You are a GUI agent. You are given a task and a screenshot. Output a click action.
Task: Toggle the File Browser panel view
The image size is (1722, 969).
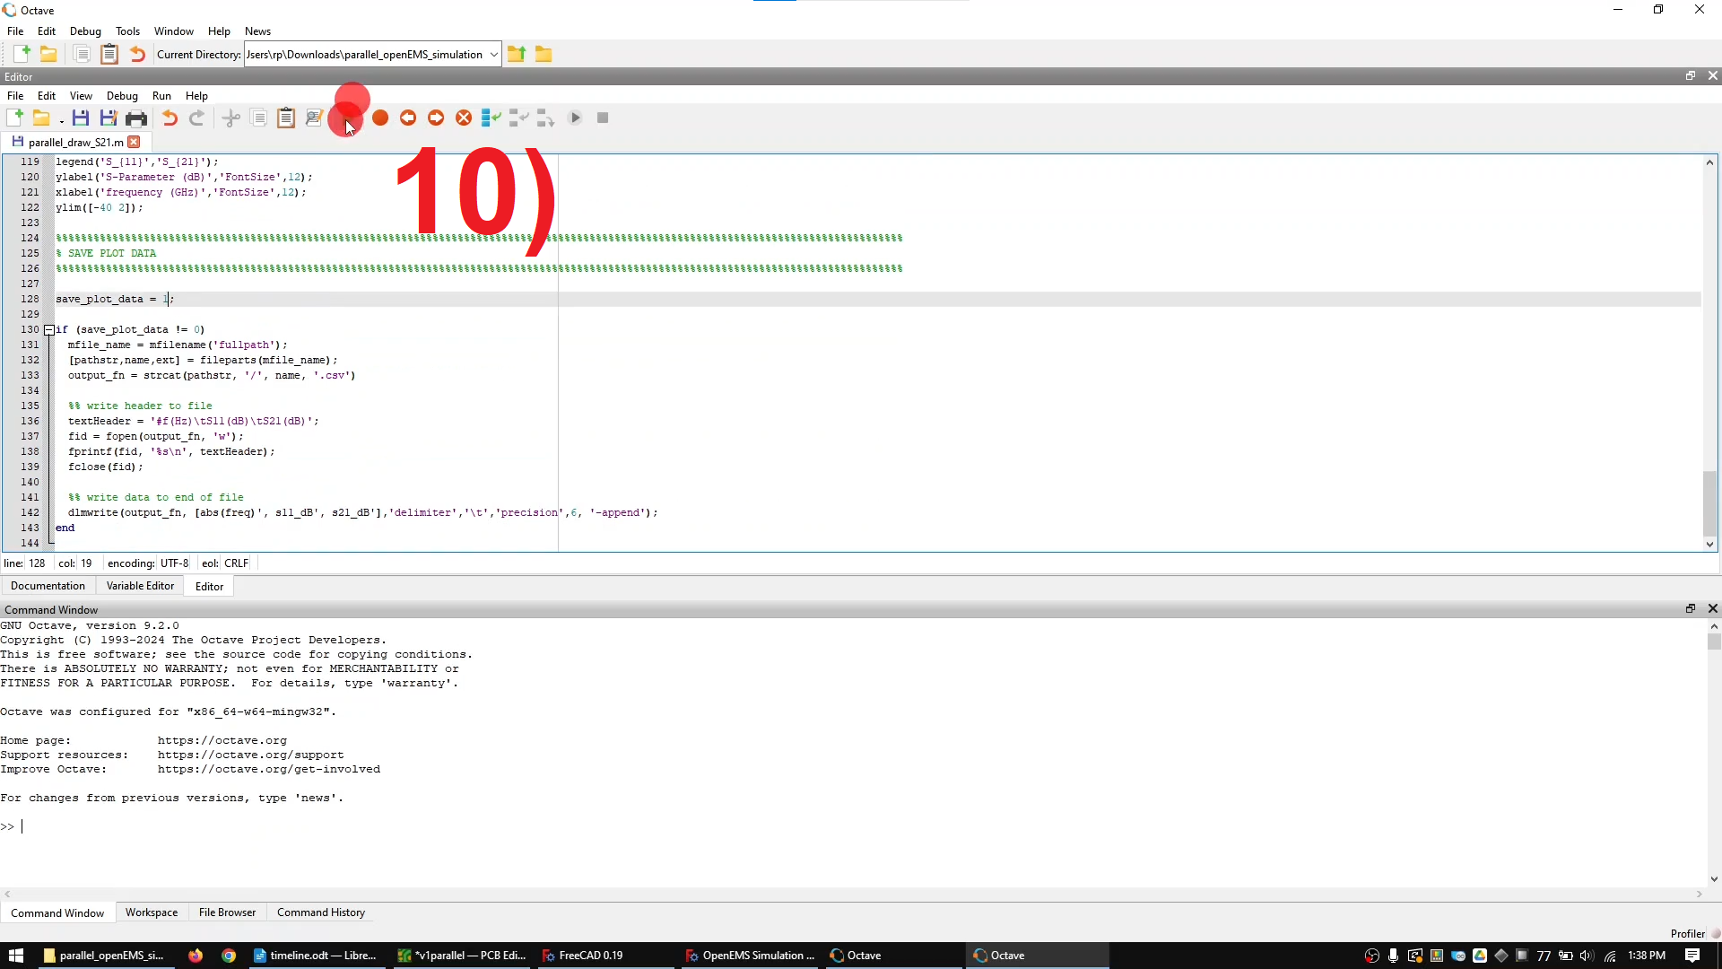coord(227,912)
